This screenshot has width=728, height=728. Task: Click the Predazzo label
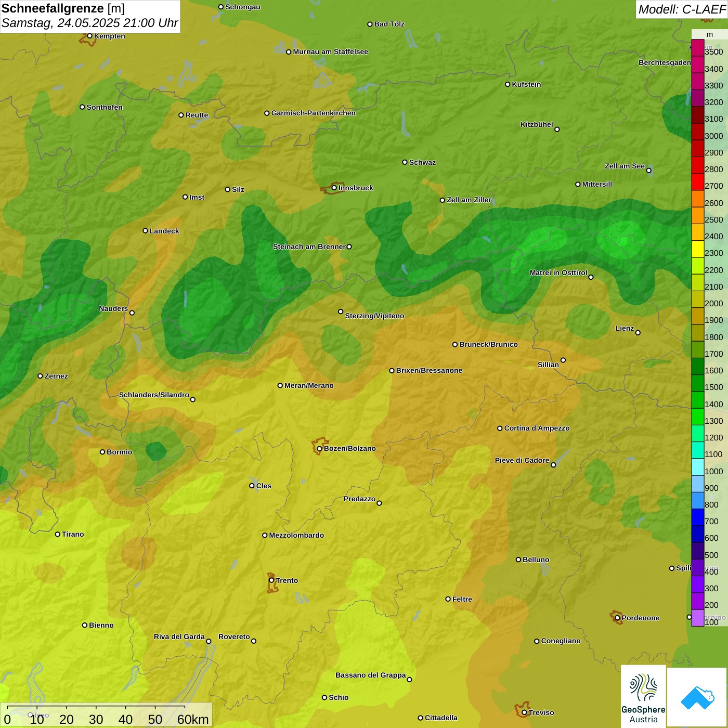click(x=359, y=499)
